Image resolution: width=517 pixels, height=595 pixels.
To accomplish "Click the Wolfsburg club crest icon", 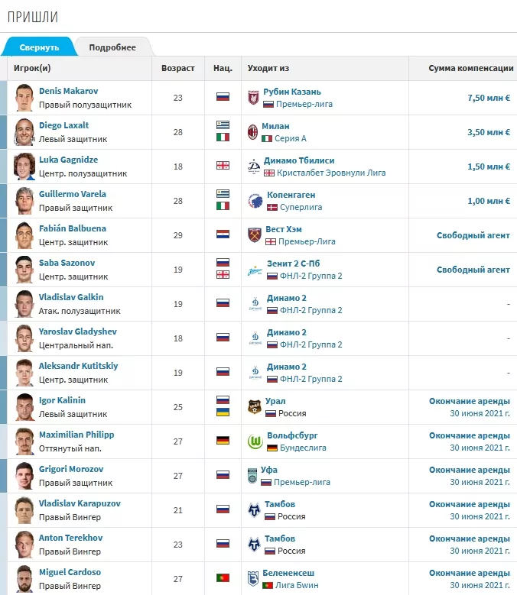I will pos(255,441).
